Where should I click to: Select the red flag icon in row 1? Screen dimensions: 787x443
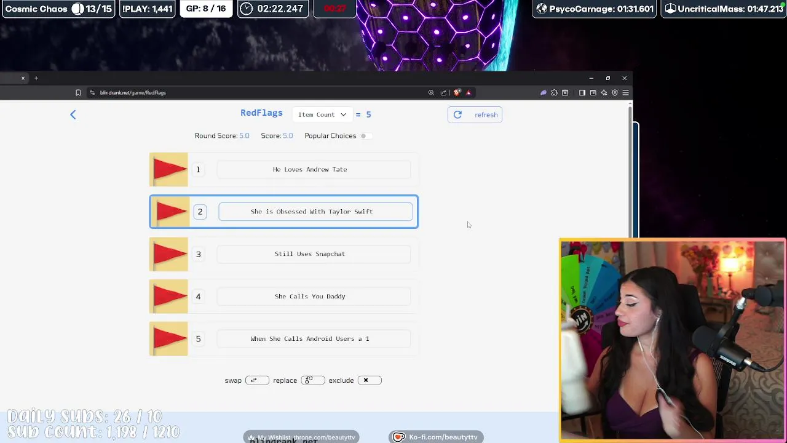[168, 169]
